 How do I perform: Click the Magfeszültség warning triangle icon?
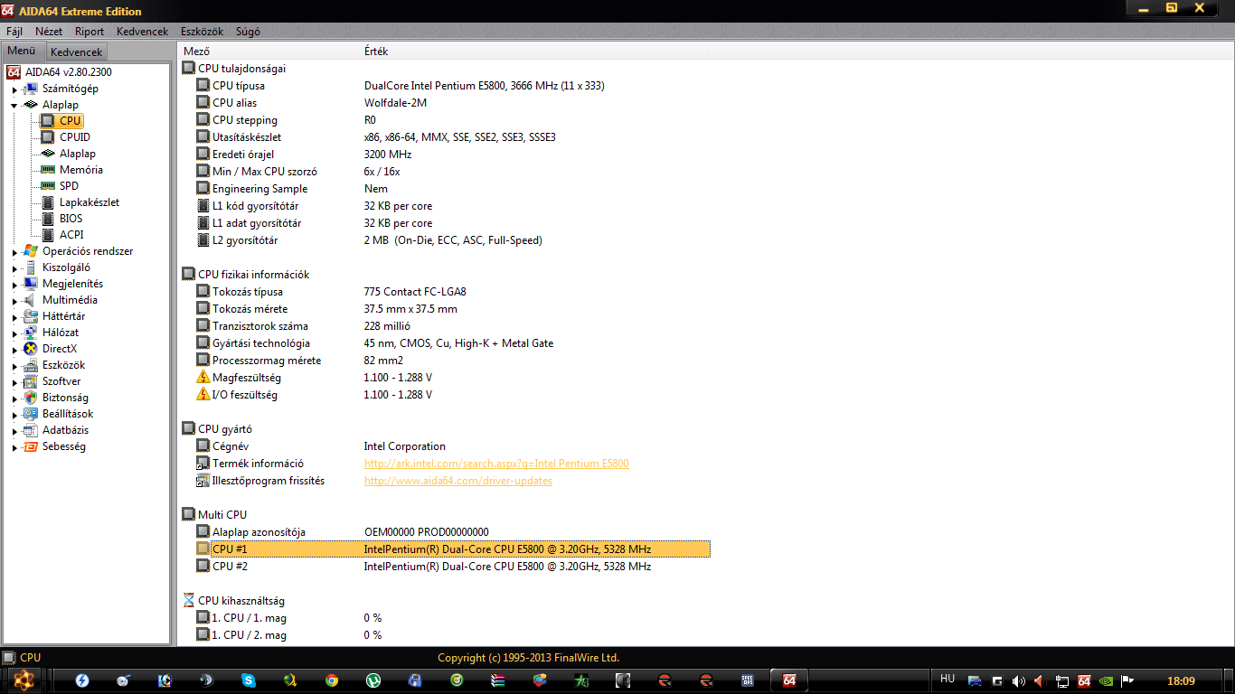203,378
